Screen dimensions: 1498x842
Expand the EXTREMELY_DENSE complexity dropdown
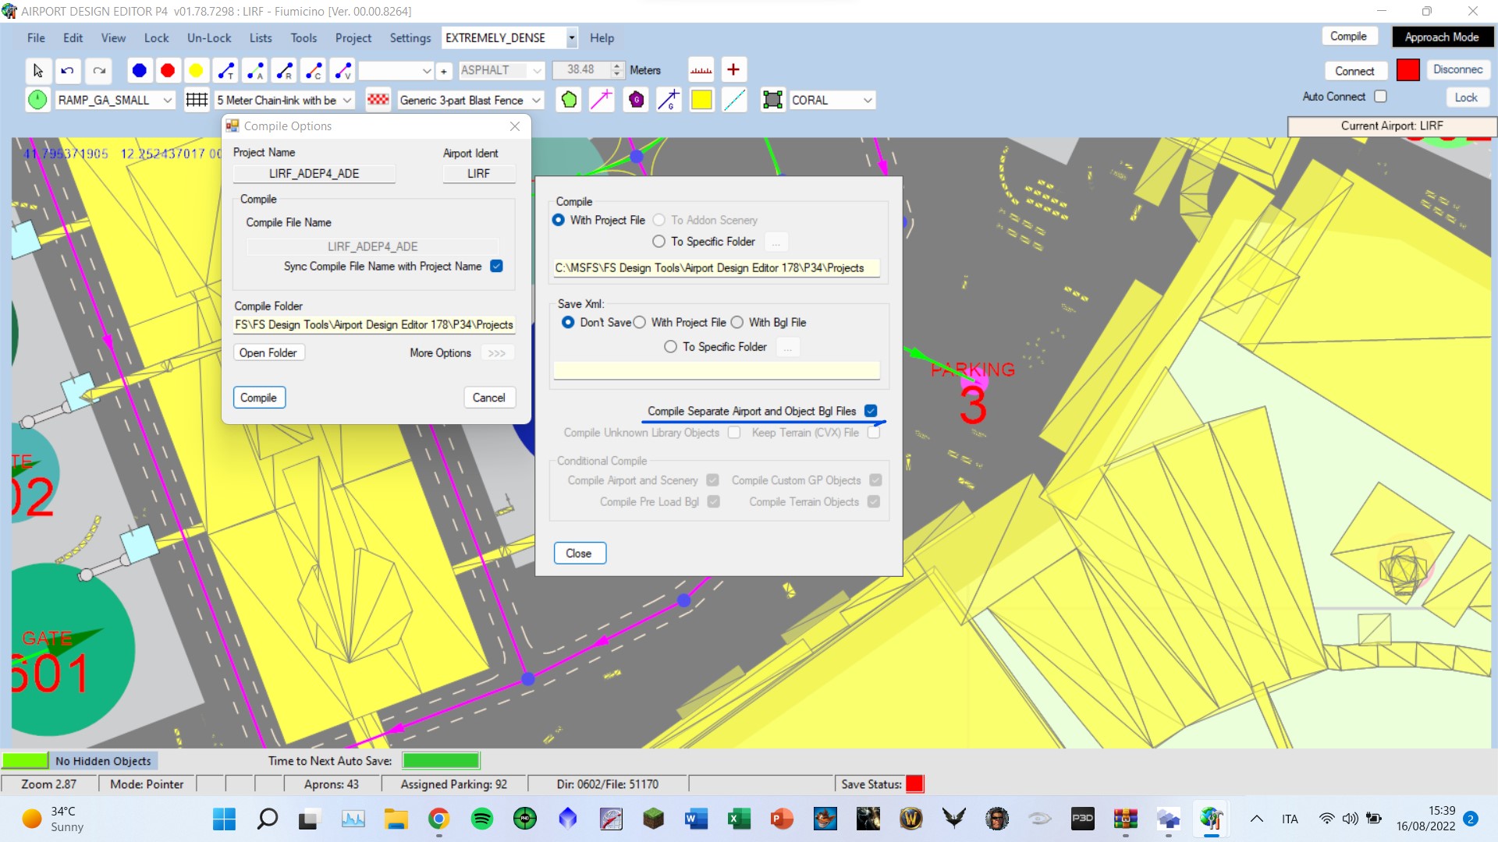[x=571, y=38]
